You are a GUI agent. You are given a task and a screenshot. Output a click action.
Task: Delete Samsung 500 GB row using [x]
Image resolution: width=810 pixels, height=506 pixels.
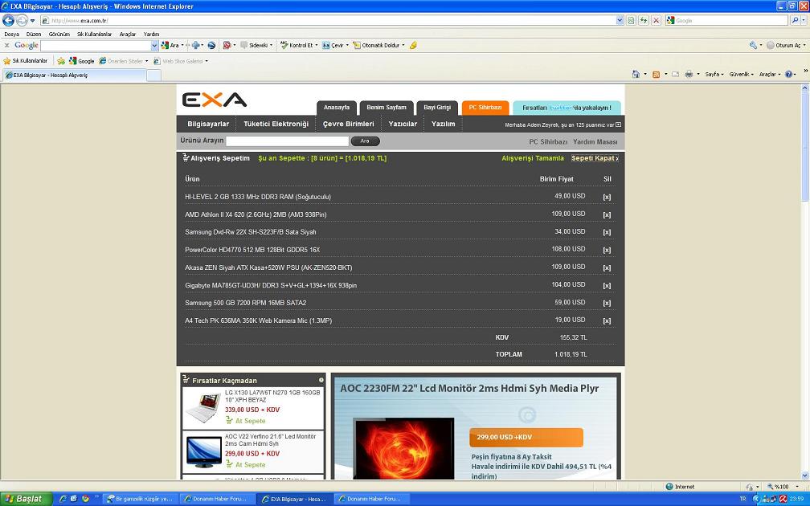coord(607,303)
